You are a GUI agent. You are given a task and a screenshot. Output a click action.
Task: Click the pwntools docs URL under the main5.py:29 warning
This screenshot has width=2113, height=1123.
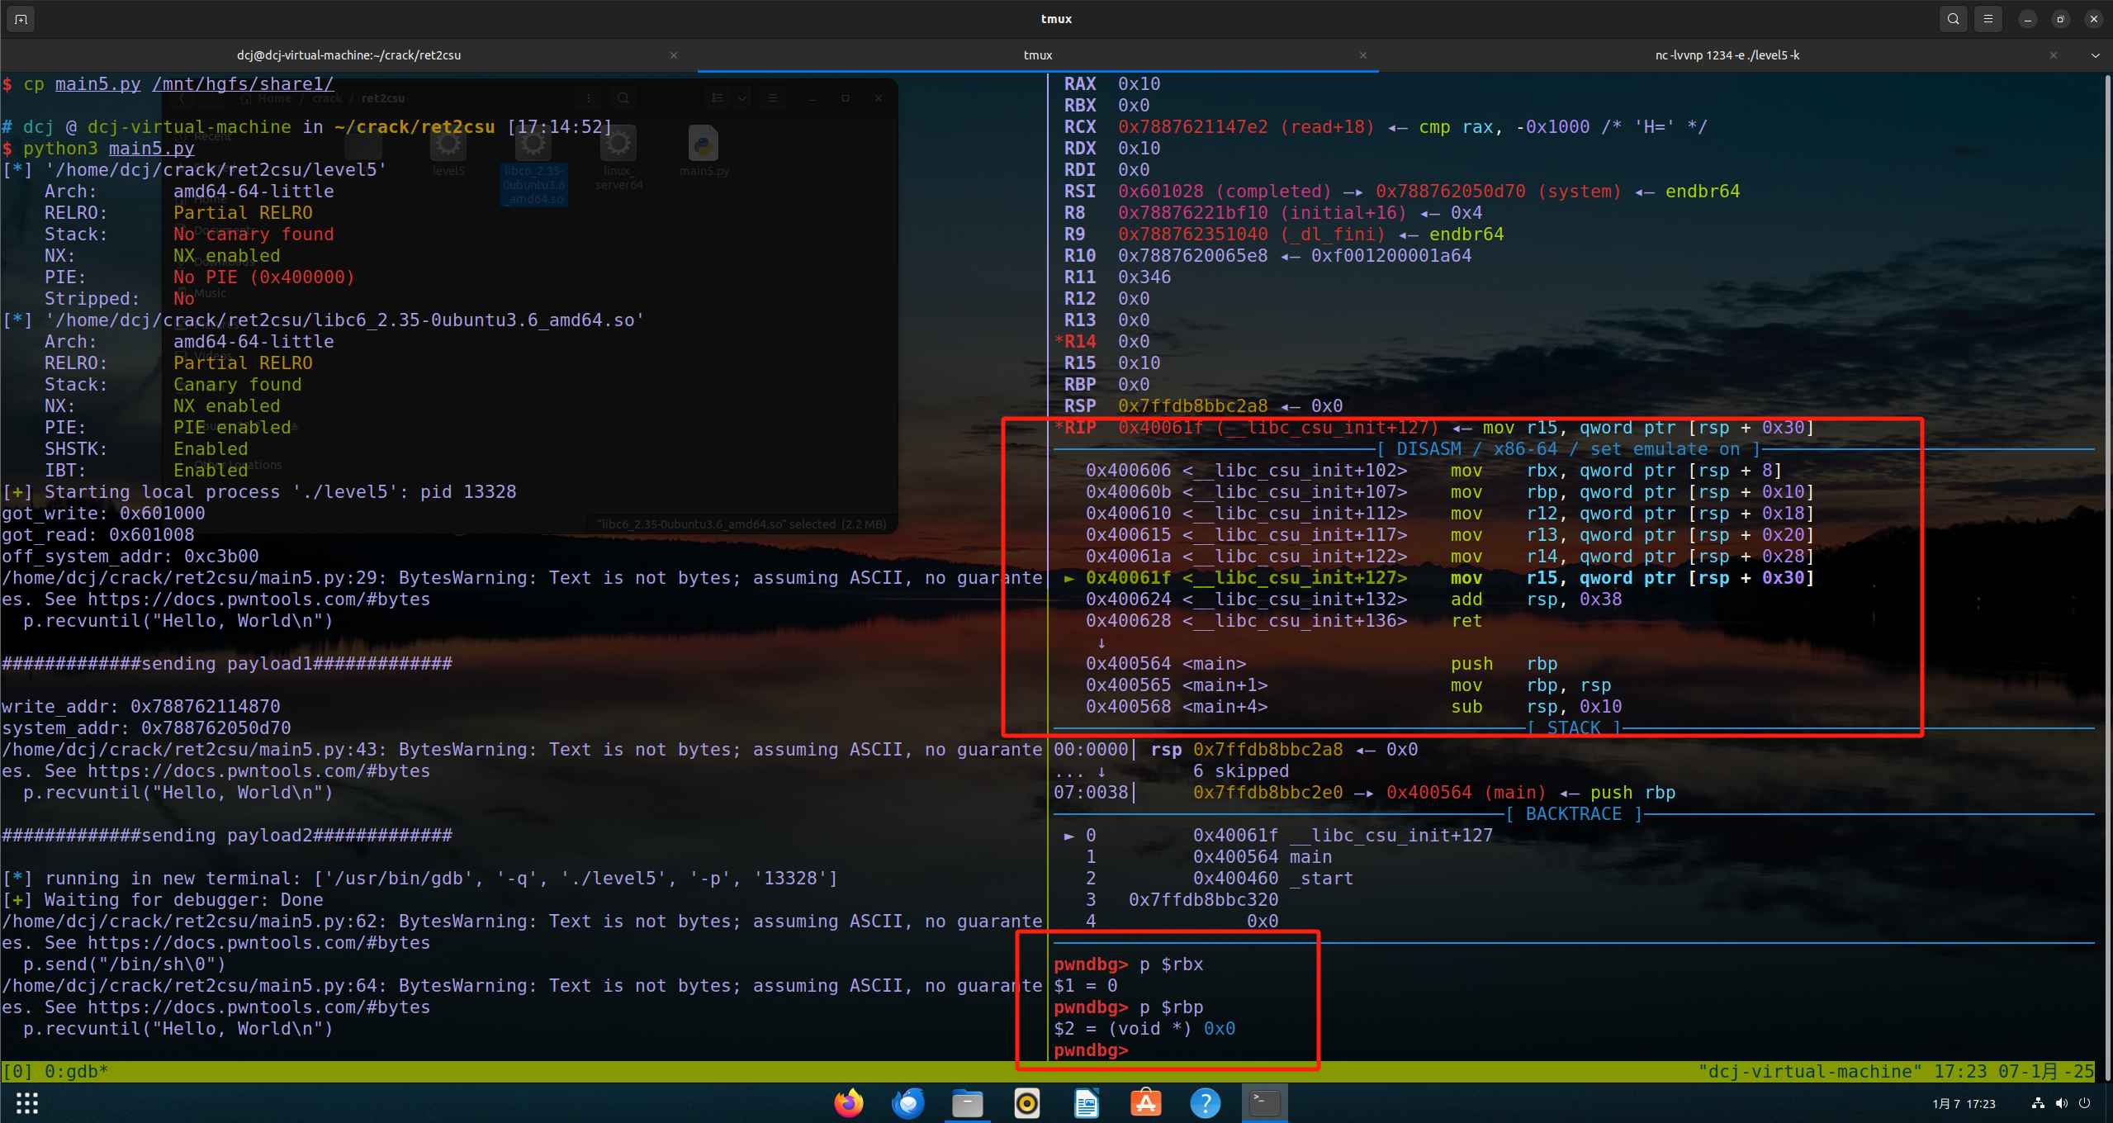(x=259, y=599)
